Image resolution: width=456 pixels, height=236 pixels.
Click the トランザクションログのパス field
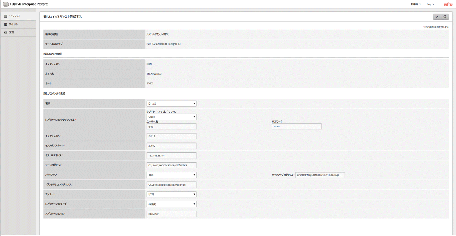pyautogui.click(x=171, y=185)
